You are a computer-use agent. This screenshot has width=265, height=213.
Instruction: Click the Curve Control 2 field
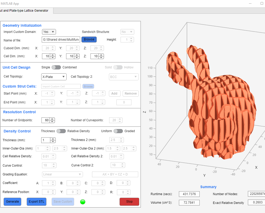pos(118,165)
